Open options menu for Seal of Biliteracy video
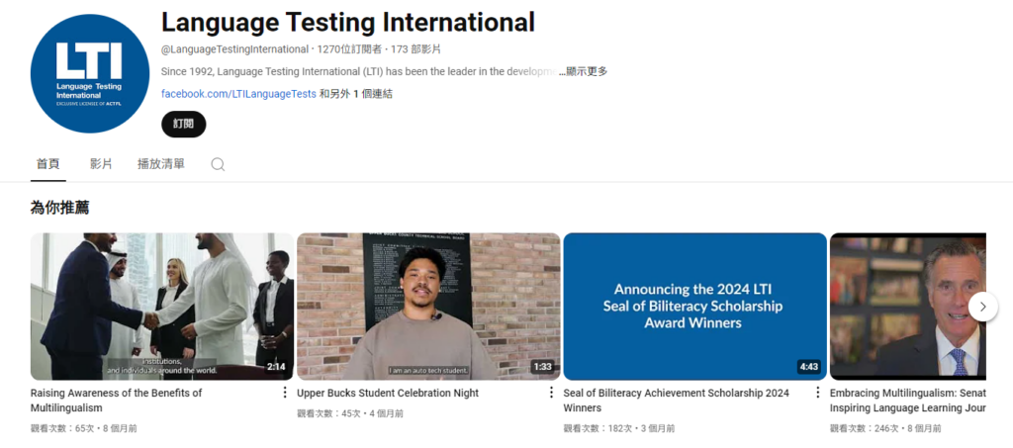Viewport: 1013px width, 448px height. (817, 393)
